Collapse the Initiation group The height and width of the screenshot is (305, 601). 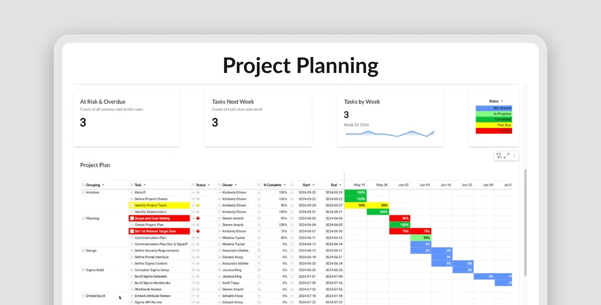click(83, 192)
